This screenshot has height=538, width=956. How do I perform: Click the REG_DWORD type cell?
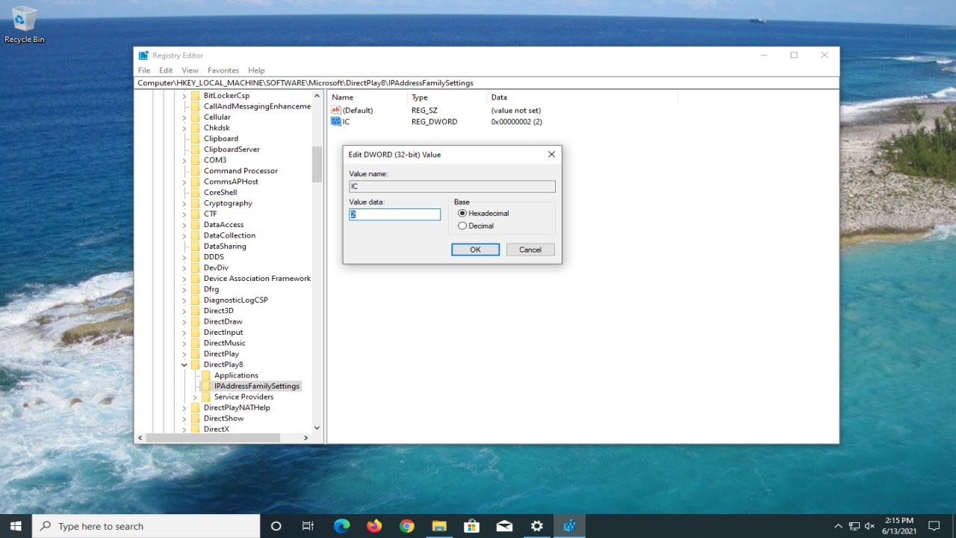[434, 122]
